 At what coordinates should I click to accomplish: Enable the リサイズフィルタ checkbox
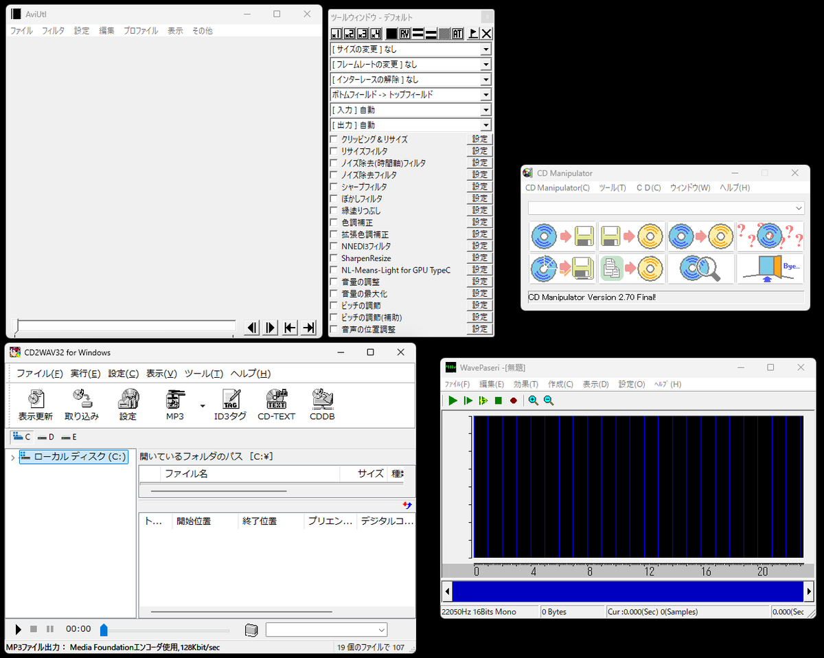point(334,151)
